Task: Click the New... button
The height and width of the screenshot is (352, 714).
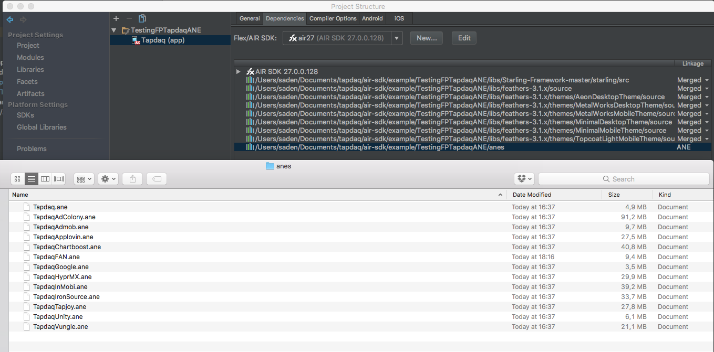Action: (x=426, y=38)
